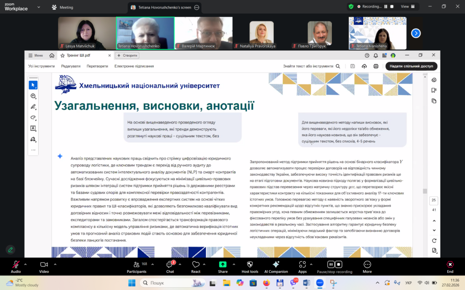Open Host tools shield icon
Screen dimensions: 465x290
tap(250, 265)
